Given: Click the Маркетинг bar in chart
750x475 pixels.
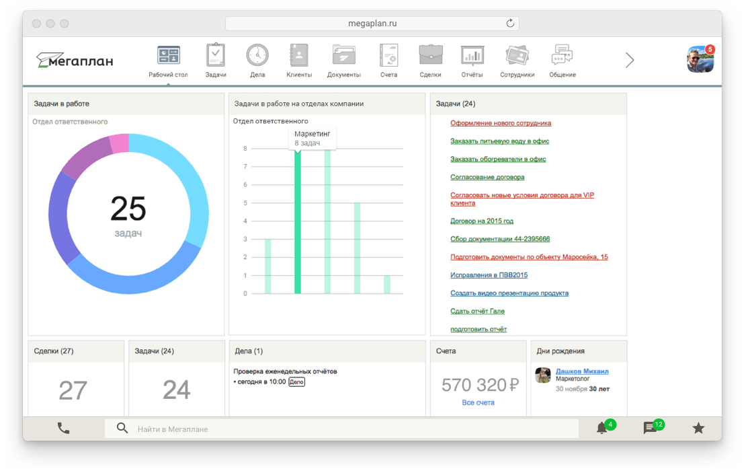Looking at the screenshot, I should (x=298, y=222).
